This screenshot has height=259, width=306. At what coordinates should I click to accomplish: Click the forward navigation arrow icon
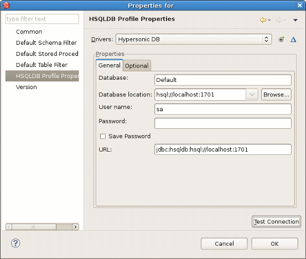point(279,20)
